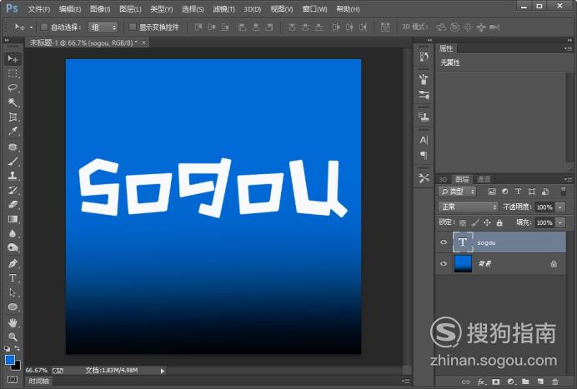
Task: Open the Window menu
Action: (x=314, y=9)
